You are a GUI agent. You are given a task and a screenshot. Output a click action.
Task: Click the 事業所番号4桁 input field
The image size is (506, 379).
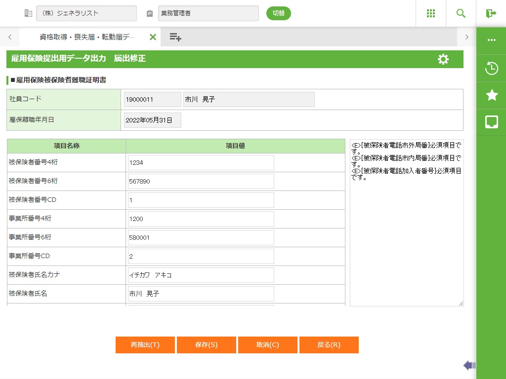point(201,219)
